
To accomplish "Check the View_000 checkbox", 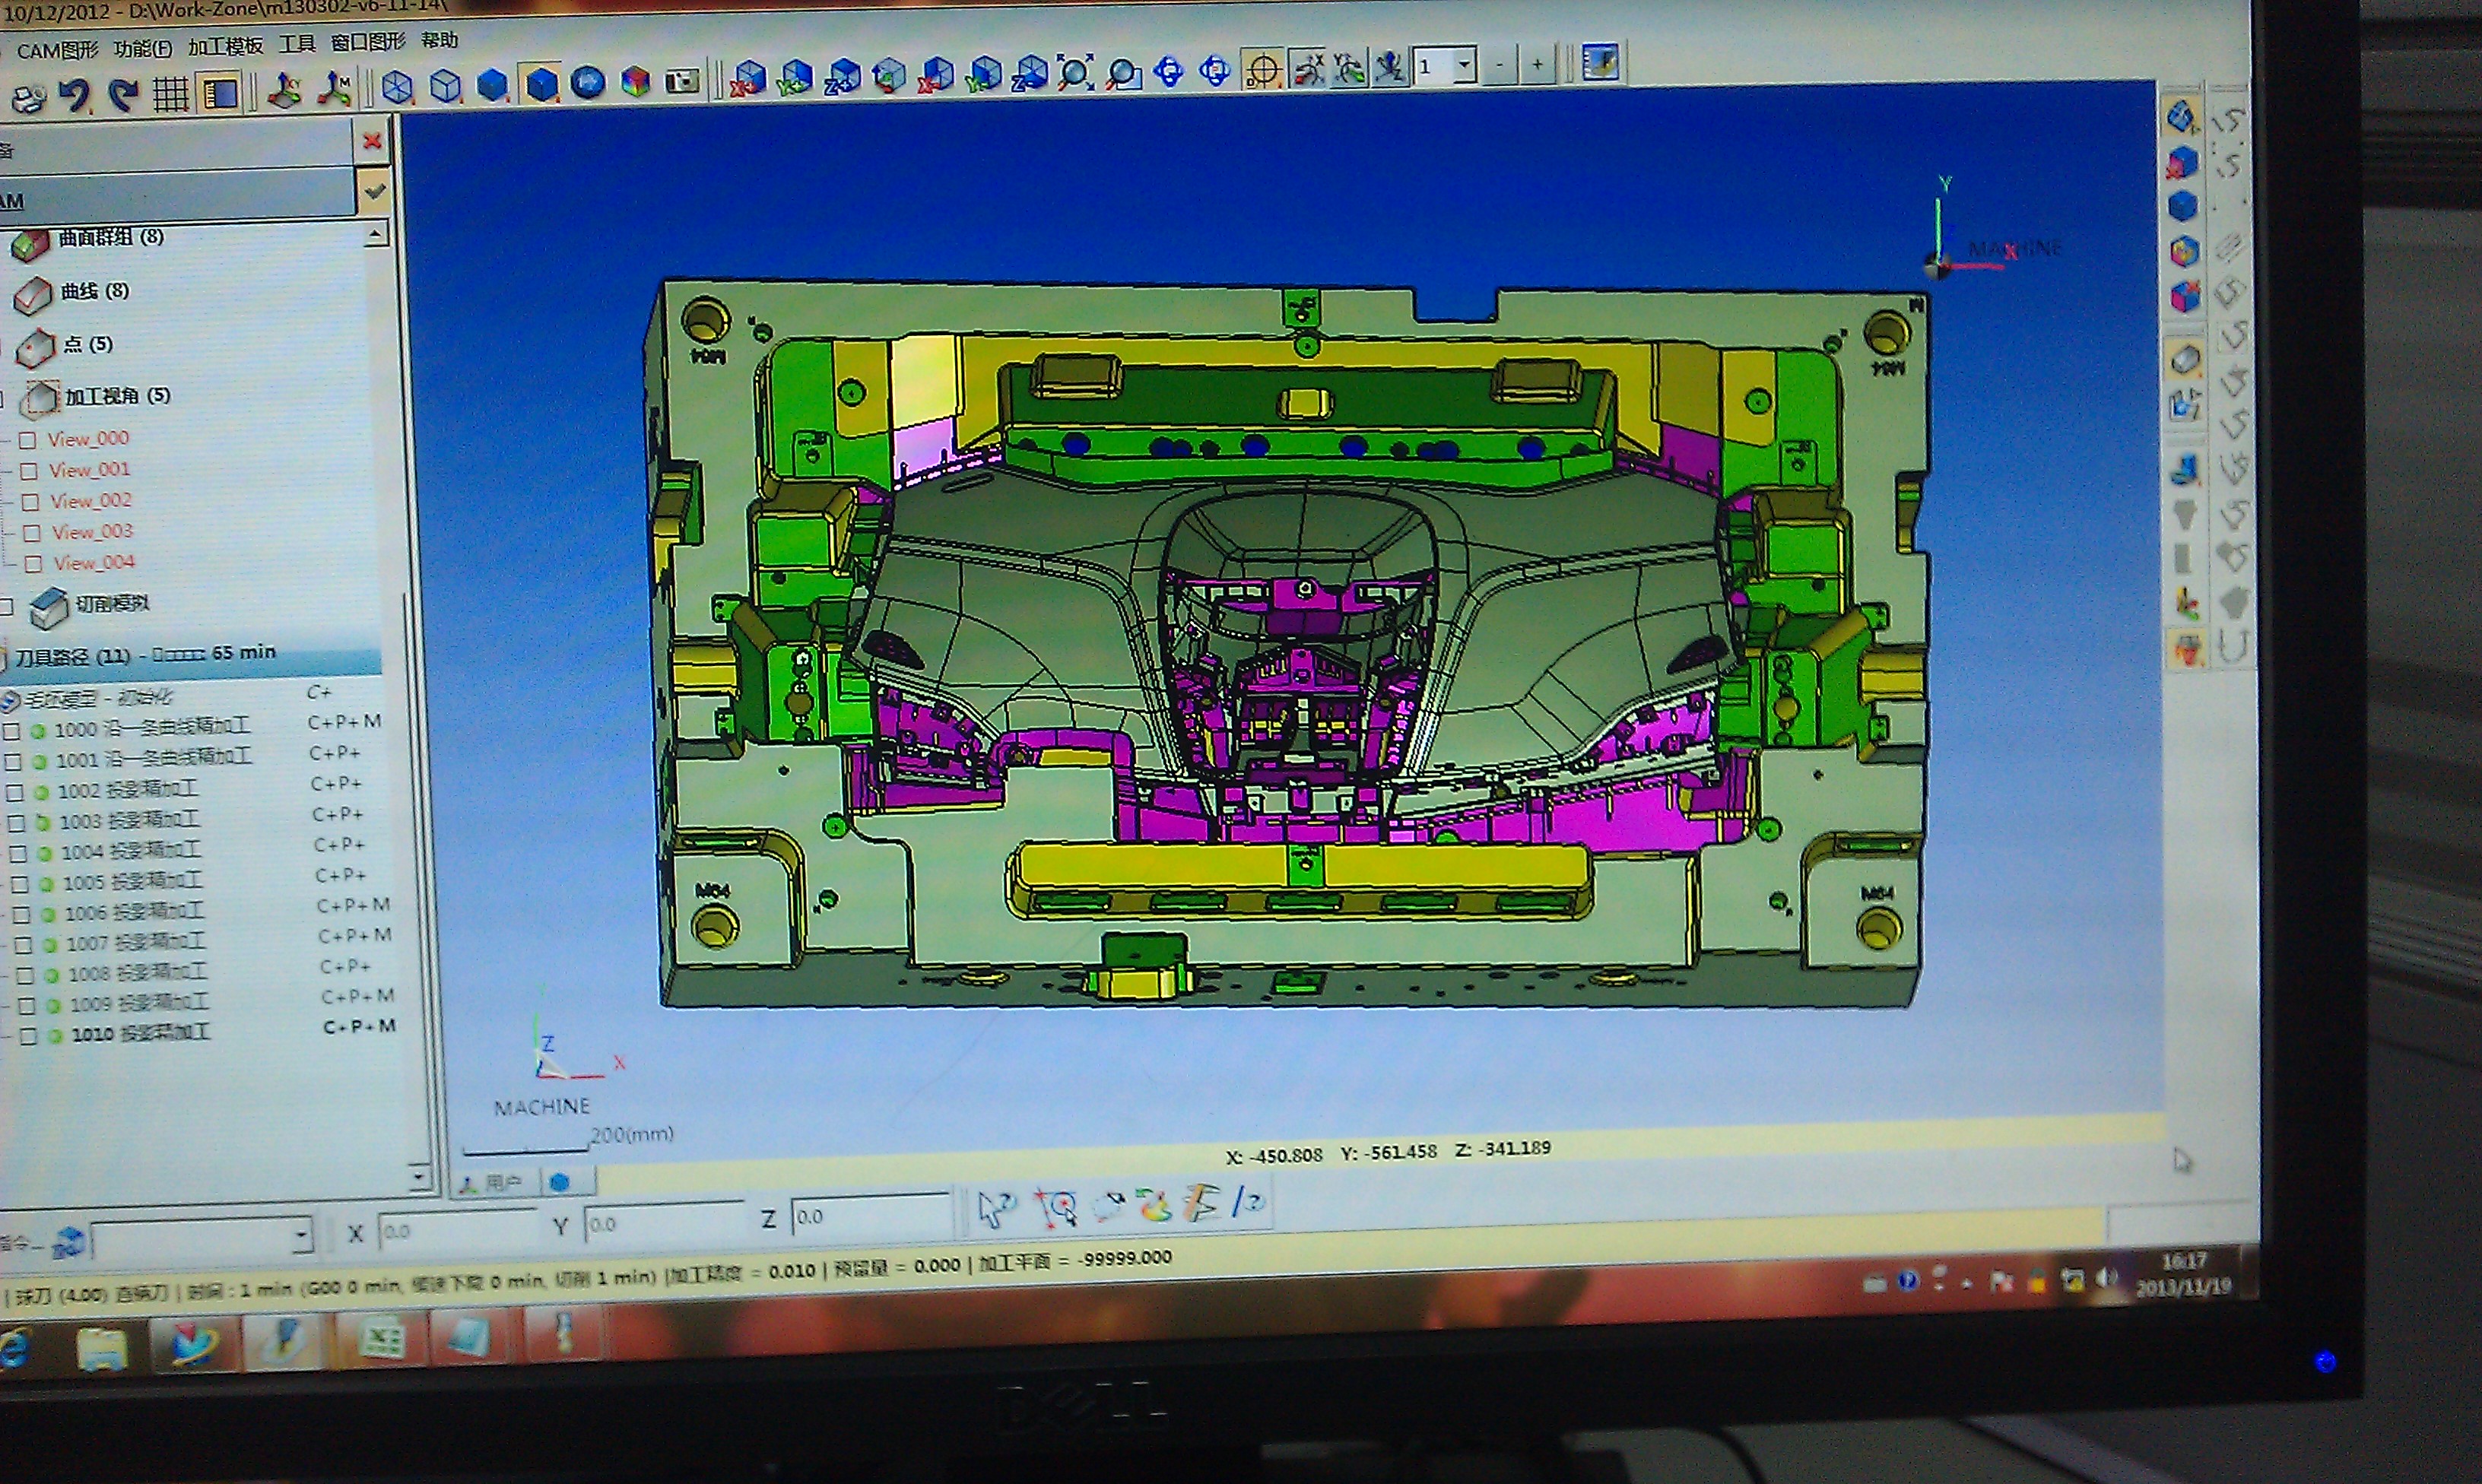I will (x=28, y=440).
